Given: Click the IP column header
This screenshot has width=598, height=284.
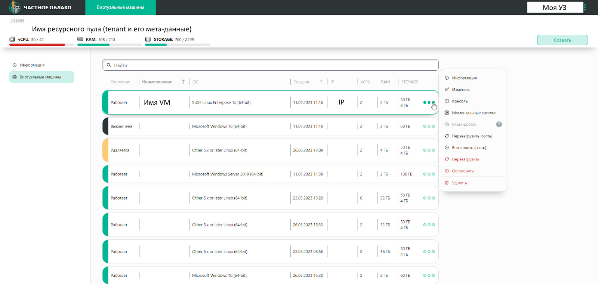Looking at the screenshot, I should (x=332, y=82).
